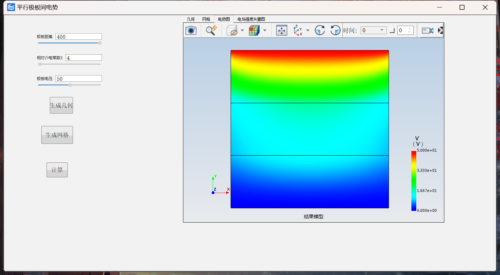The image size is (500, 275).
Task: Click the 1.667e+01 legend value
Action: [427, 191]
